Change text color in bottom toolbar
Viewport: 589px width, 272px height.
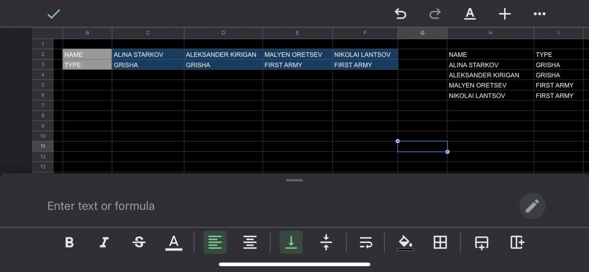tap(174, 242)
